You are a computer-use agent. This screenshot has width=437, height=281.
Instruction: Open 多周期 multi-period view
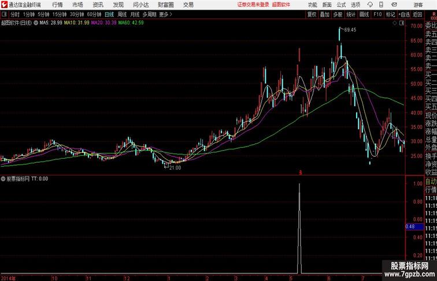149,14
